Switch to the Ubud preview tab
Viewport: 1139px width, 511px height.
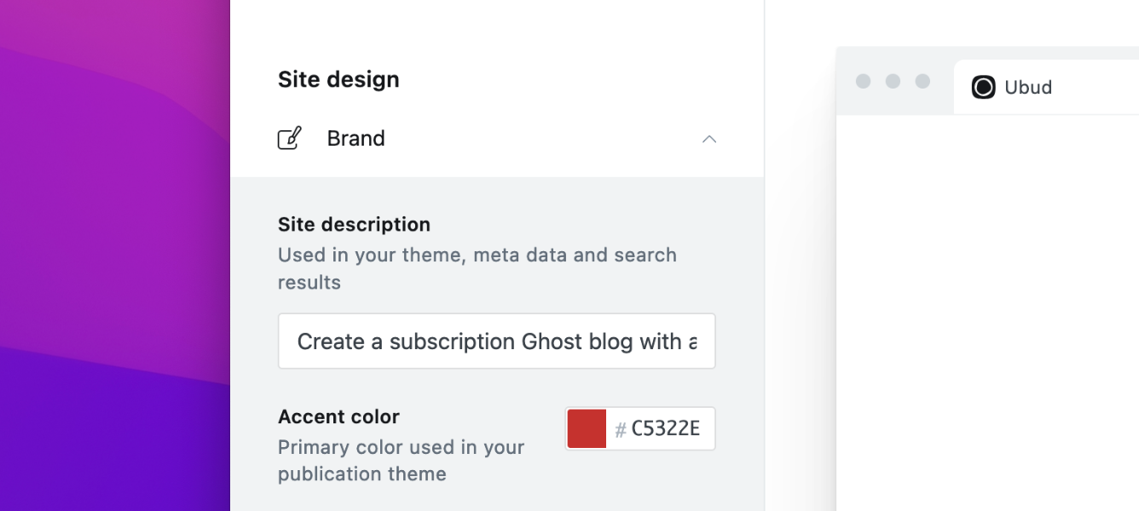1027,87
